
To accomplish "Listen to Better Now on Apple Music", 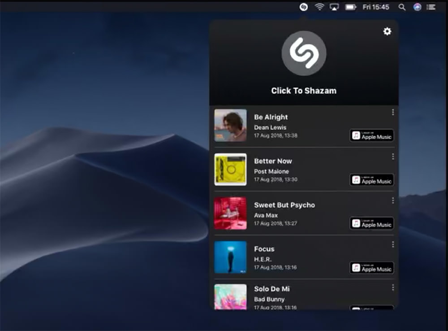I will [372, 180].
